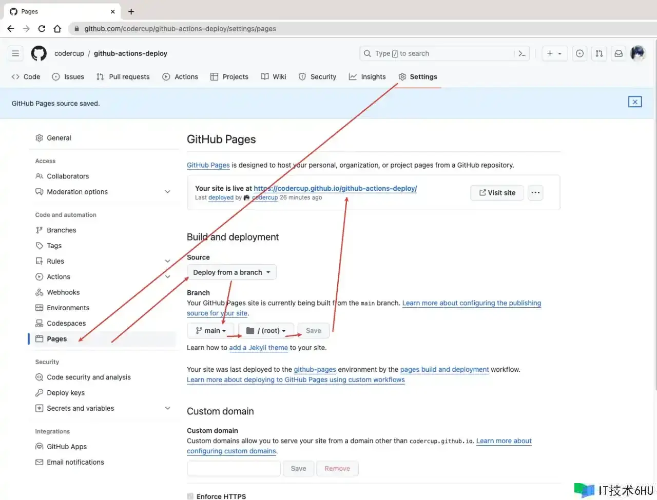Screen dimensions: 657x500
Task: Toggle the Enforce HTTPS checkbox
Action: [190, 496]
